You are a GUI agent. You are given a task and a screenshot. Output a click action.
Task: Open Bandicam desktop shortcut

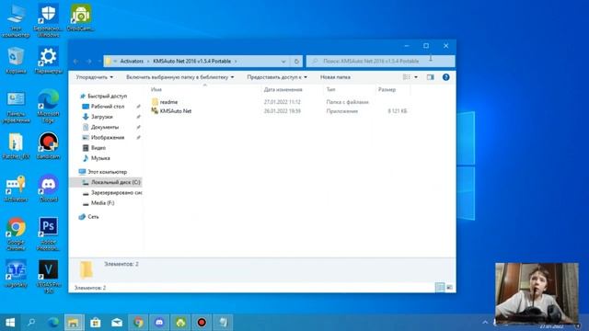[x=49, y=146]
